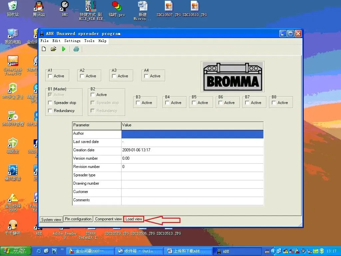
Task: Click the Drawing number value cell
Action: tap(192, 184)
